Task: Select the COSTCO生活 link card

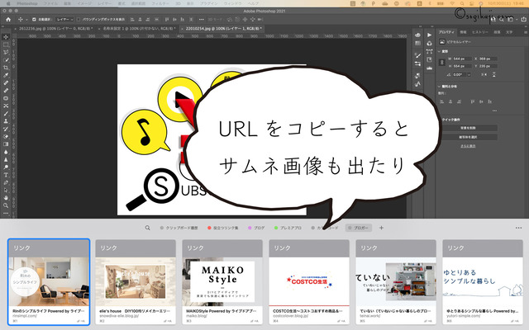Action: click(x=309, y=282)
